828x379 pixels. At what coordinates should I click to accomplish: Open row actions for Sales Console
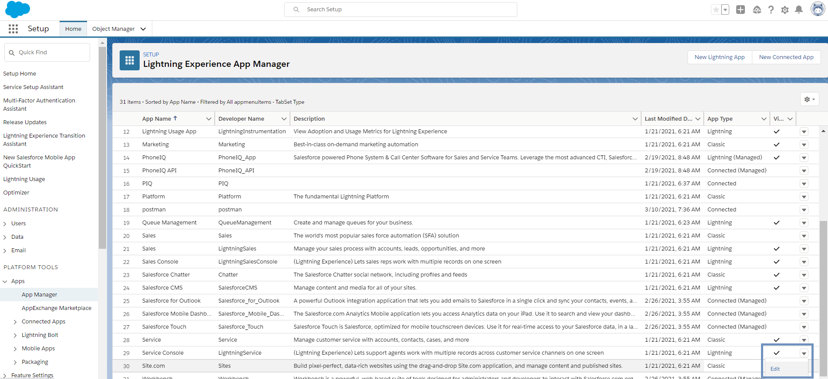pos(804,262)
